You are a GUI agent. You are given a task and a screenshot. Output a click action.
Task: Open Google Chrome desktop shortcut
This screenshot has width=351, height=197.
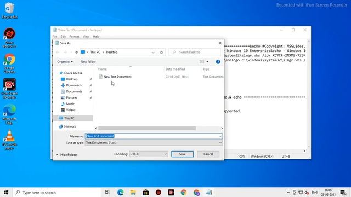click(9, 63)
